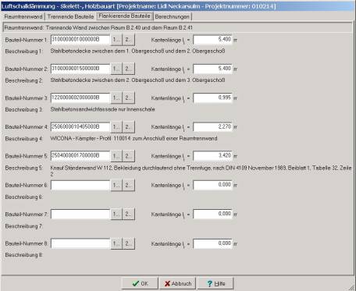Open help via the Hilfe button
Screen dimensions: 356x291
[x=215, y=283]
